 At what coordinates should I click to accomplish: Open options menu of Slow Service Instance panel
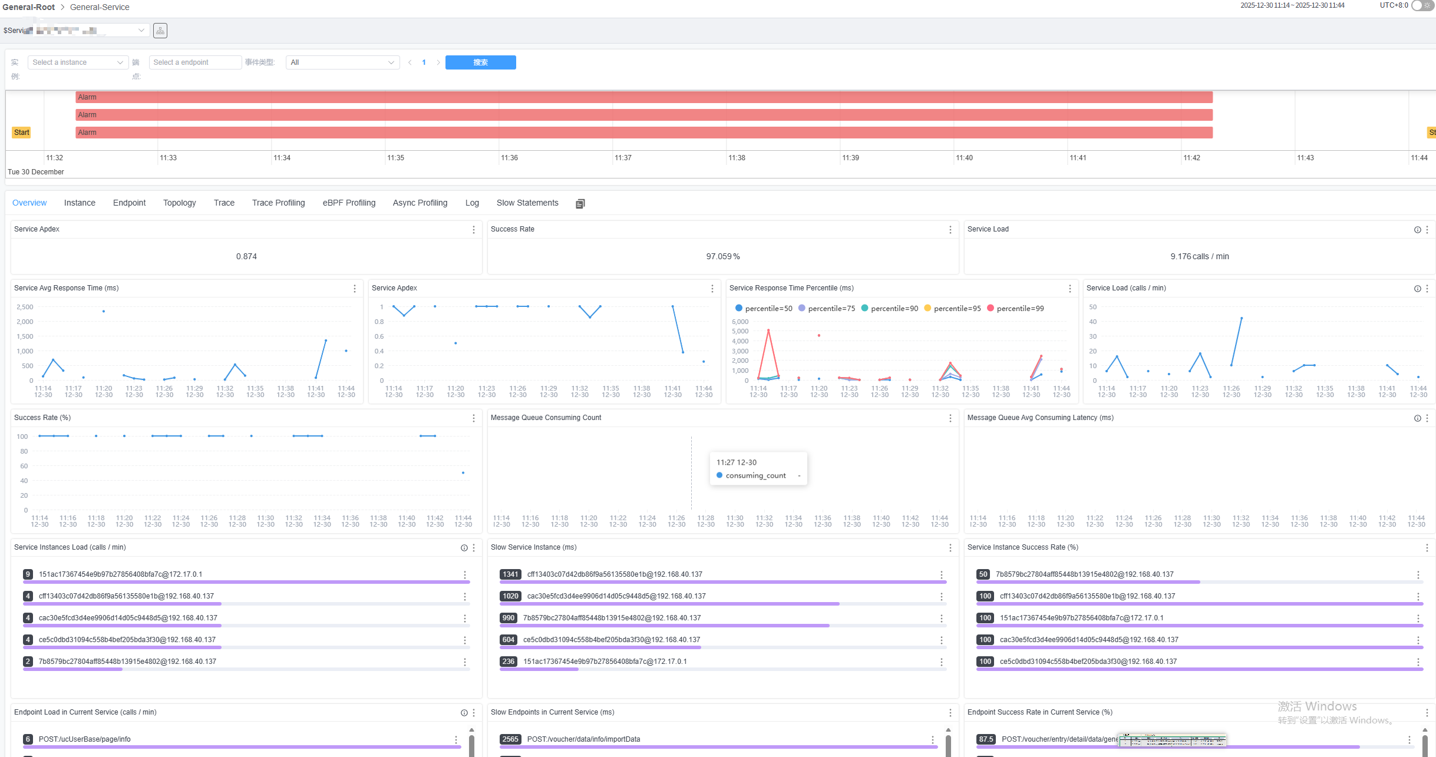point(950,548)
